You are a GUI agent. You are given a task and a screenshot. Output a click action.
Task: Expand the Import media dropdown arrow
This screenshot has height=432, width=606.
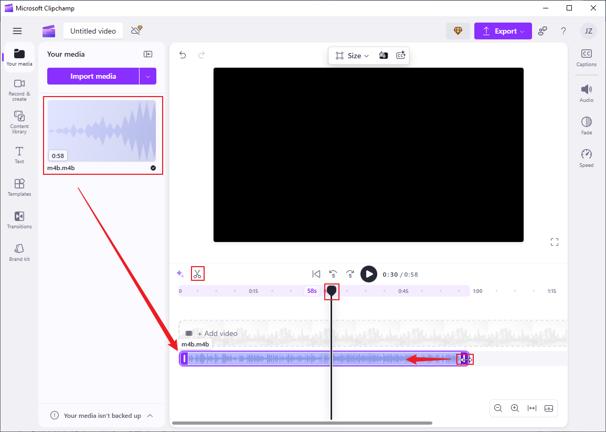tap(148, 76)
